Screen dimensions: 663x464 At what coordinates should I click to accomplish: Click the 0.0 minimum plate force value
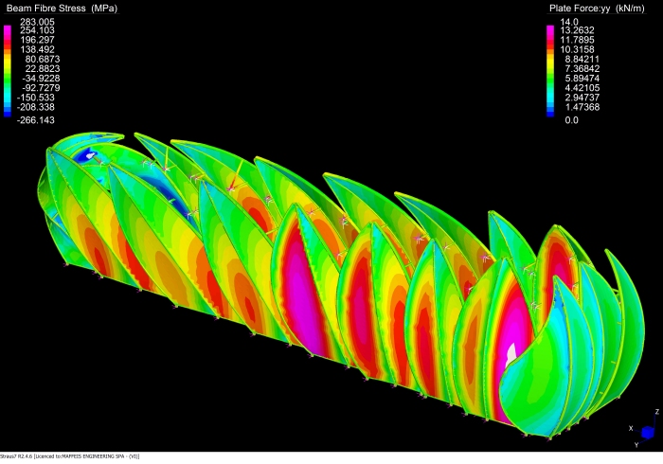click(x=571, y=120)
